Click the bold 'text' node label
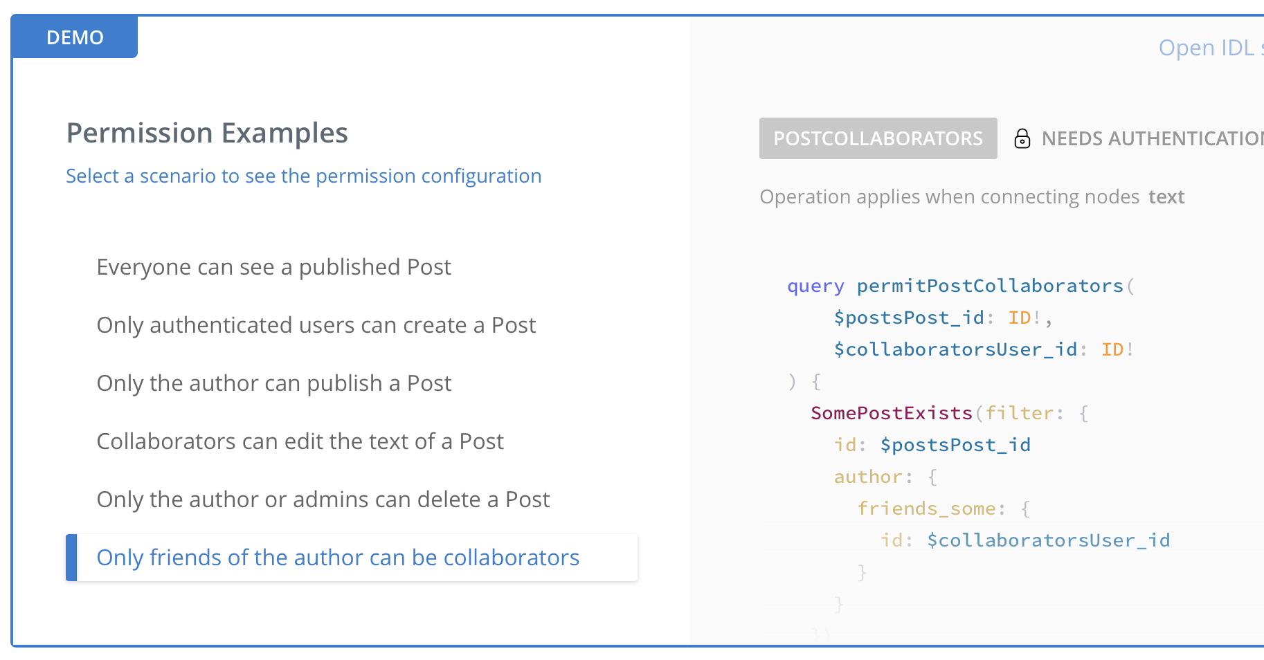 pyautogui.click(x=1166, y=196)
